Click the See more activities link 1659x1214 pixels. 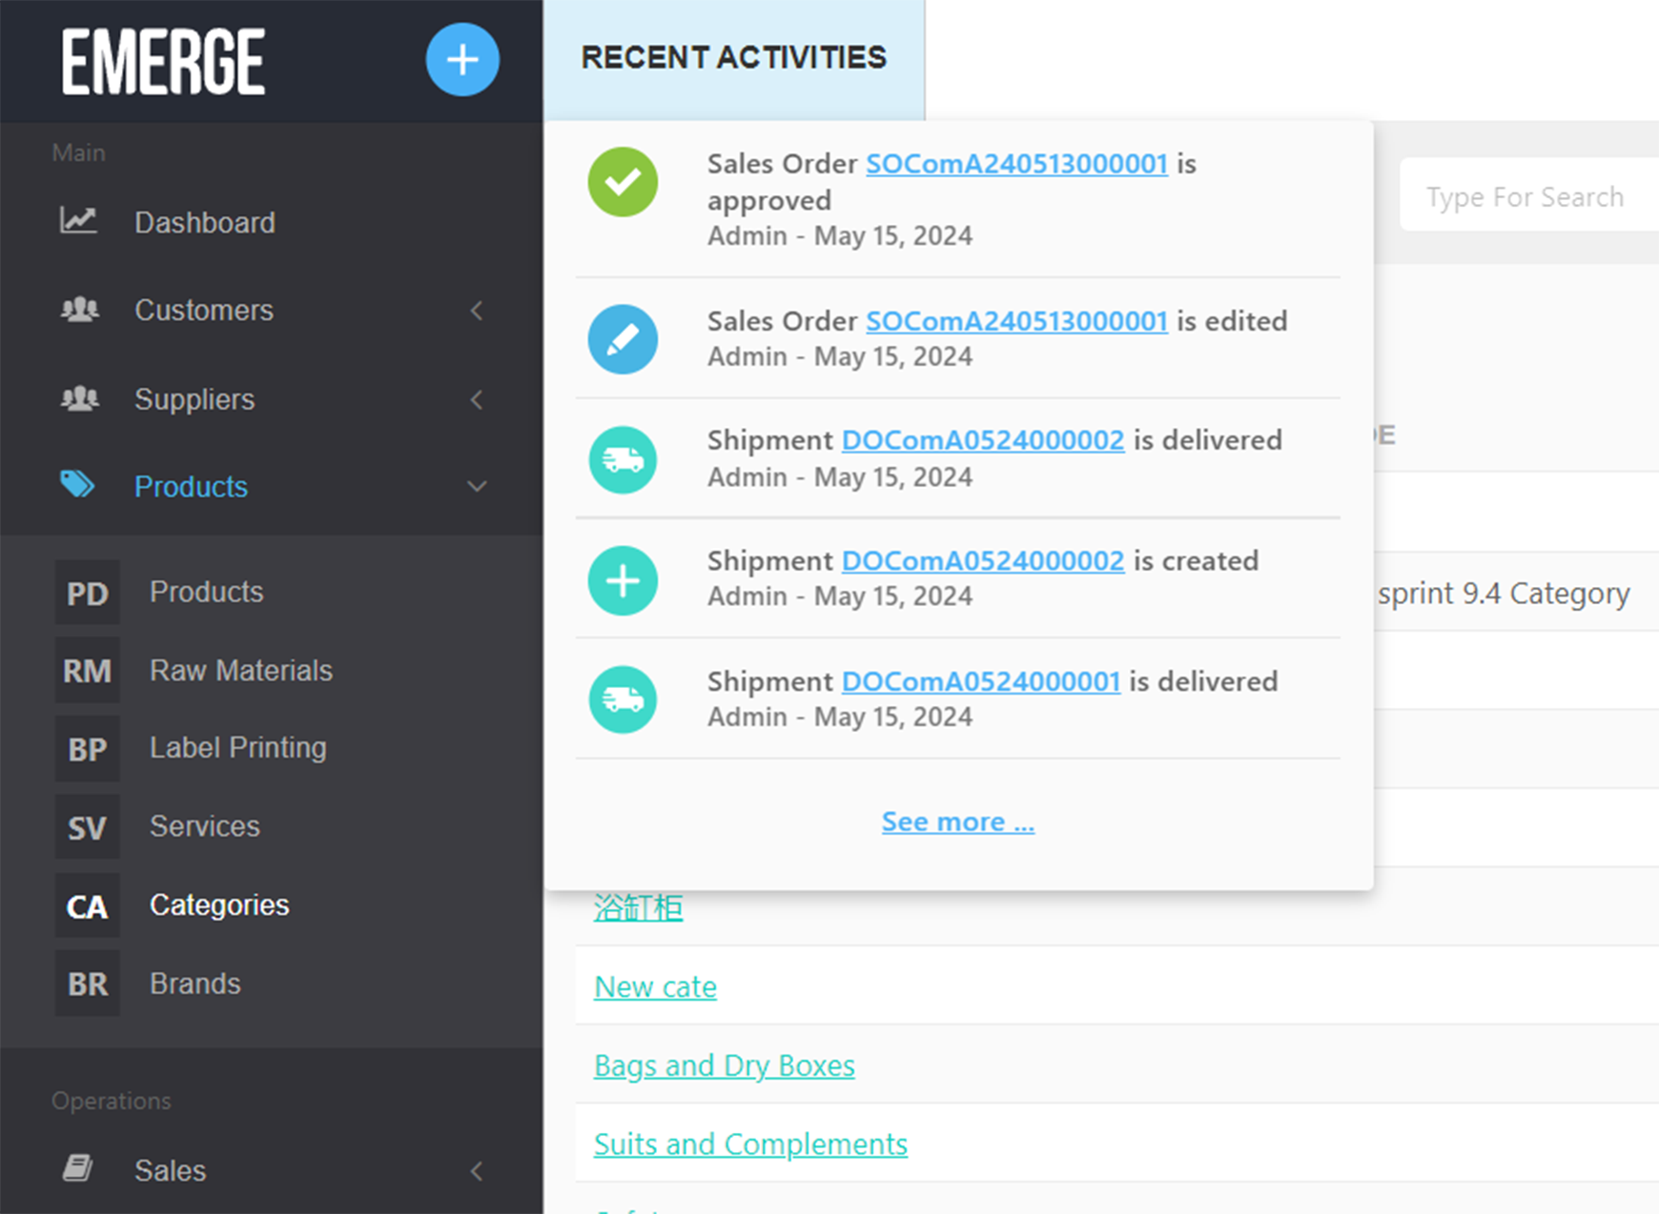[957, 821]
